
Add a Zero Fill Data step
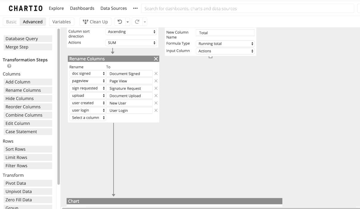[28, 199]
